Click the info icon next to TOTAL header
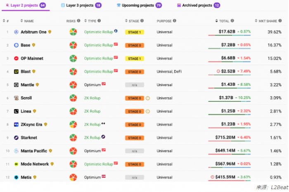The height and width of the screenshot is (192, 289). pyautogui.click(x=232, y=21)
